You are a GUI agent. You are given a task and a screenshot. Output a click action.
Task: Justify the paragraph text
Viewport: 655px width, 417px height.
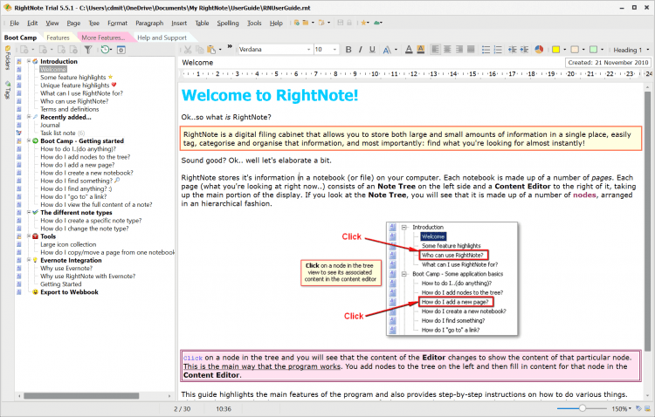pos(471,50)
